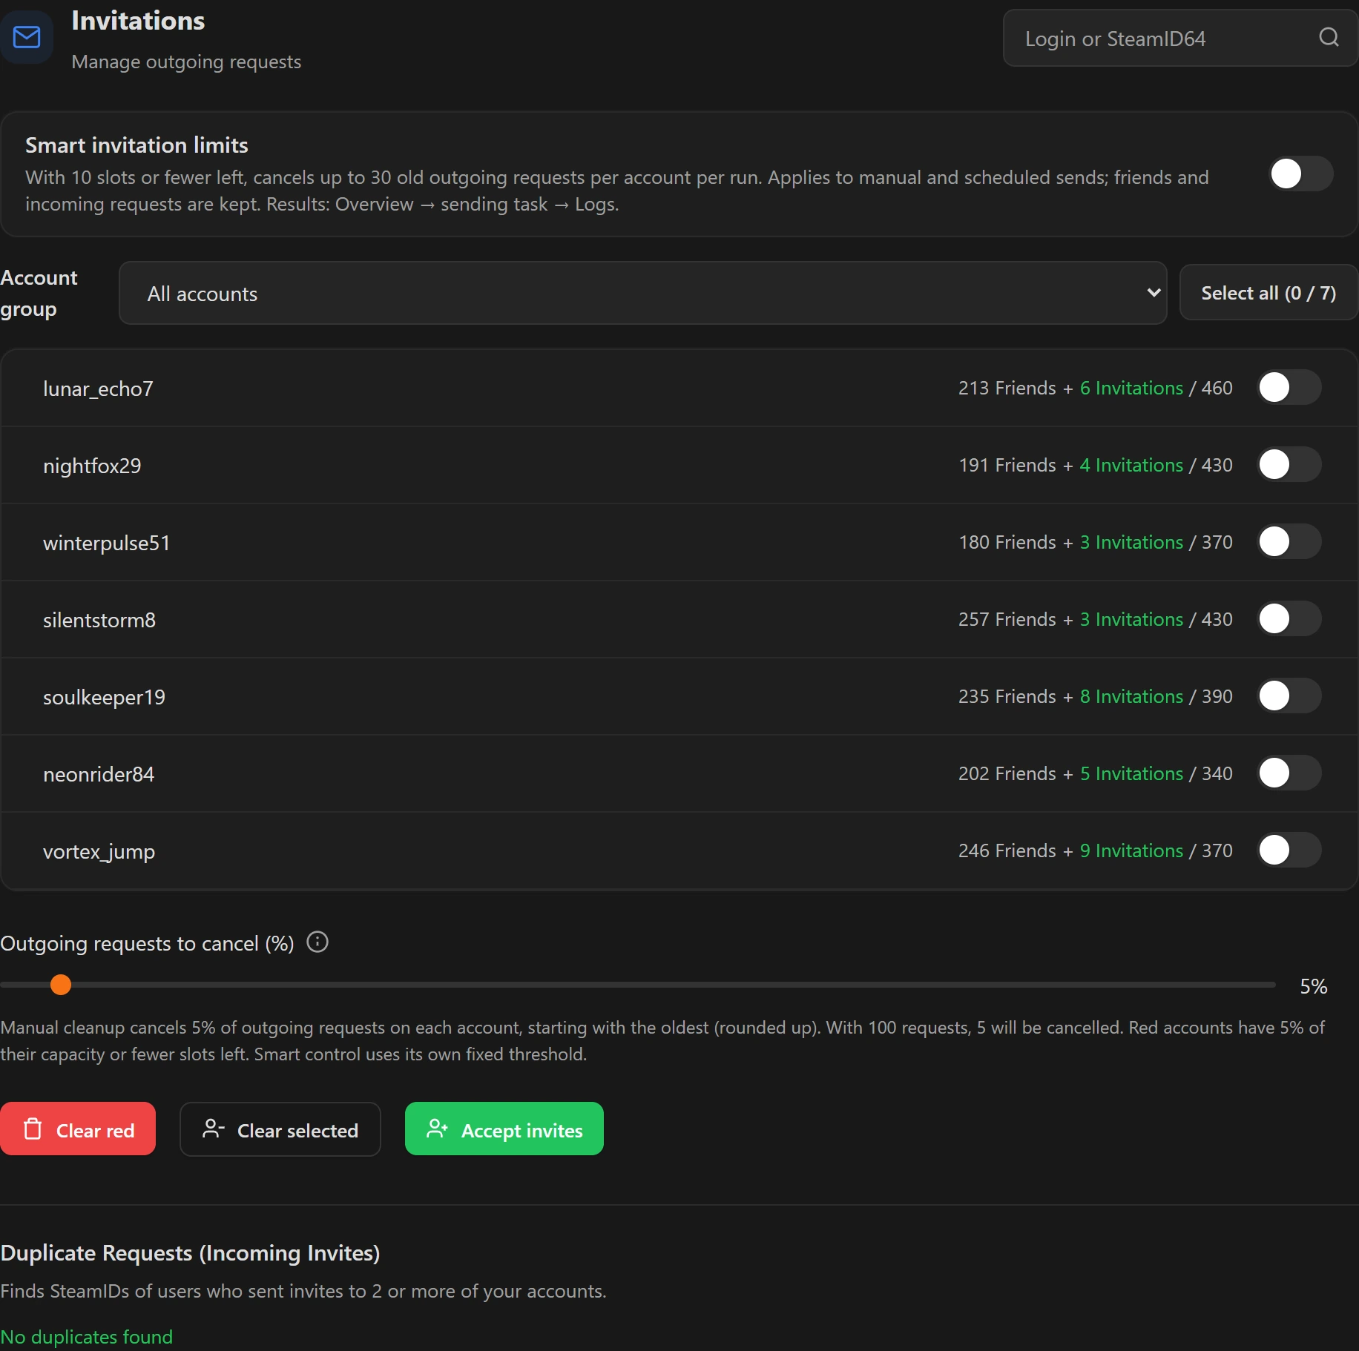Click the green 9 Invitations text
This screenshot has height=1351, width=1359.
[1131, 850]
